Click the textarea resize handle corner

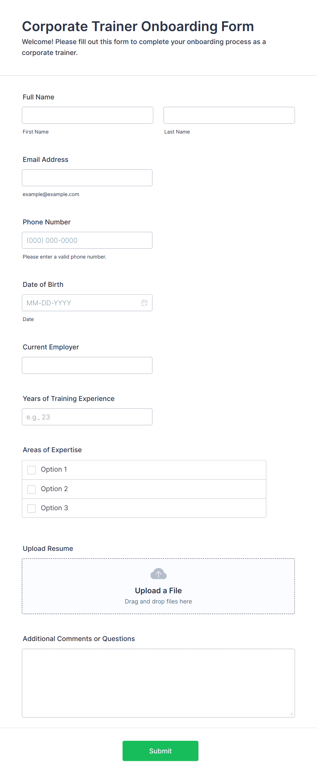point(291,714)
